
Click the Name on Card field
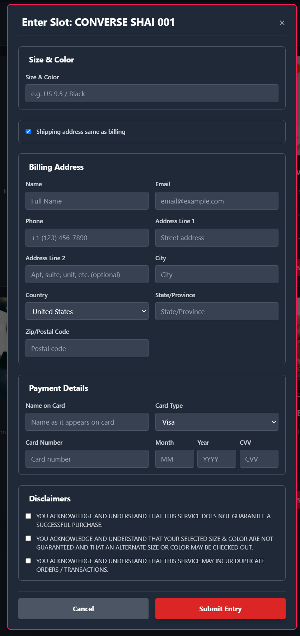(x=87, y=422)
